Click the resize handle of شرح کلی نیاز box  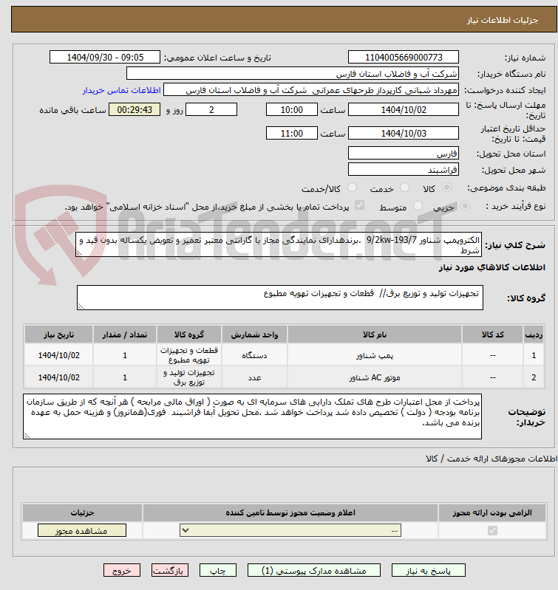click(x=79, y=253)
